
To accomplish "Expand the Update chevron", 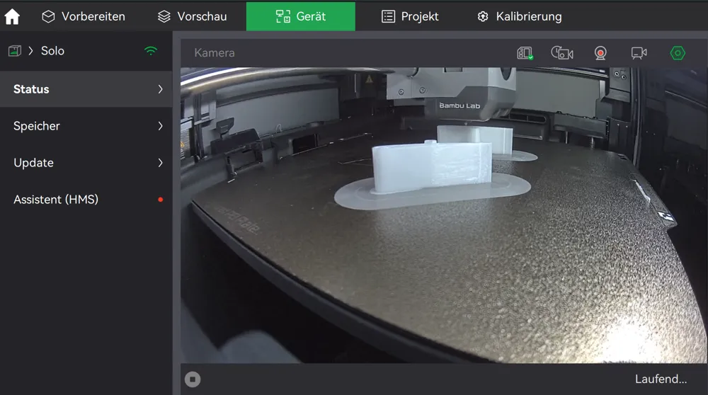I will click(160, 163).
